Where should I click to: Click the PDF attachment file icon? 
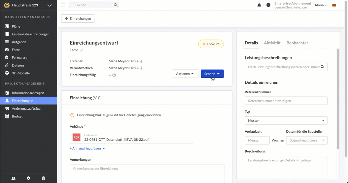tap(76, 138)
